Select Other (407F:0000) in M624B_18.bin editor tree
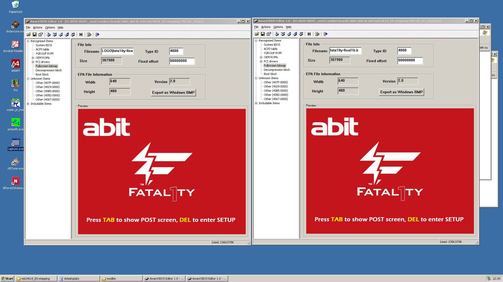The width and height of the screenshot is (503, 282). (x=48, y=83)
